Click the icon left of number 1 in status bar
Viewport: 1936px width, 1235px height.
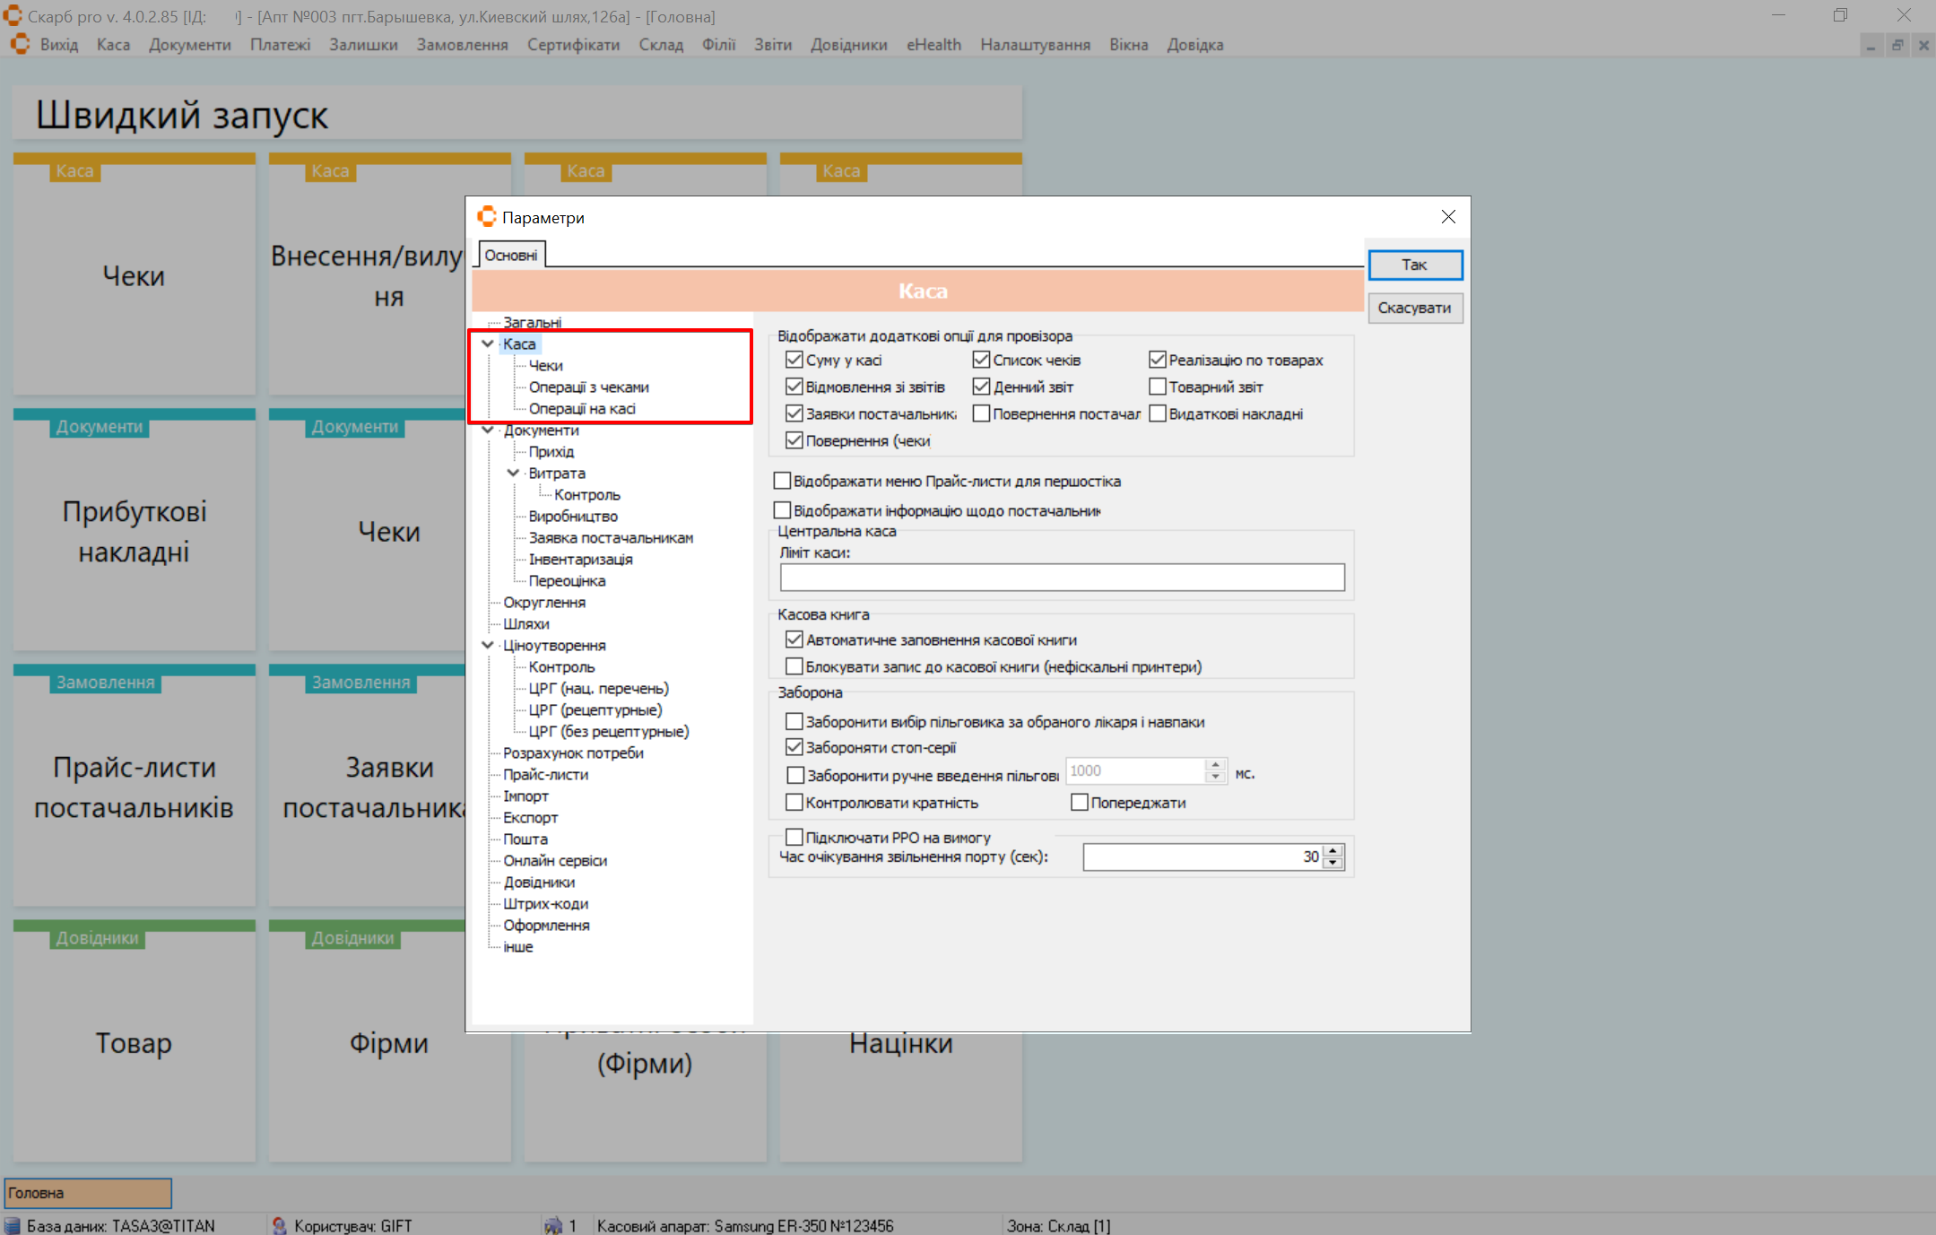[x=553, y=1225]
